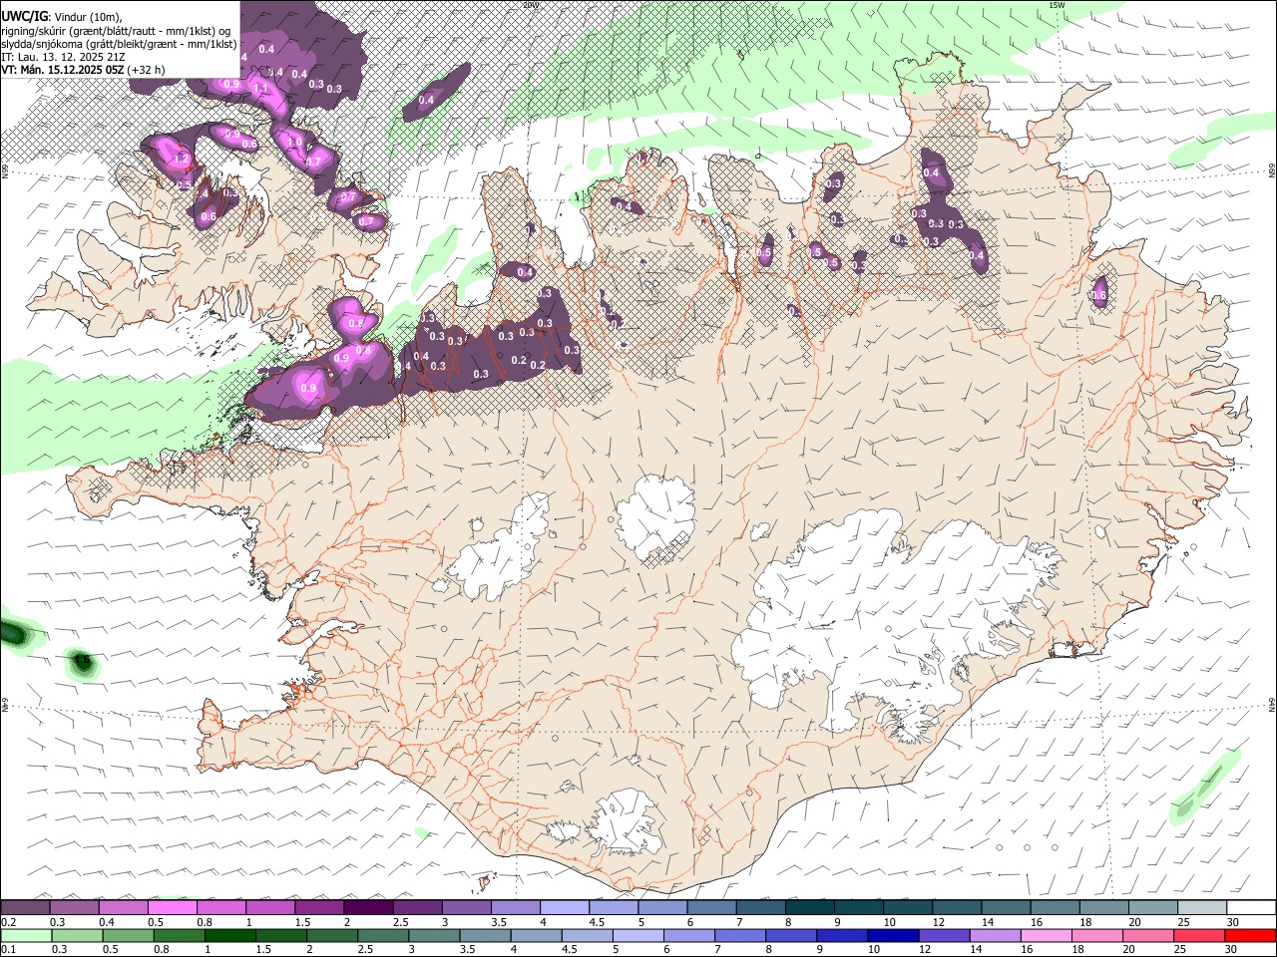
Task: Click the lower scale swatch between 14 and 16
Action: coord(995,935)
